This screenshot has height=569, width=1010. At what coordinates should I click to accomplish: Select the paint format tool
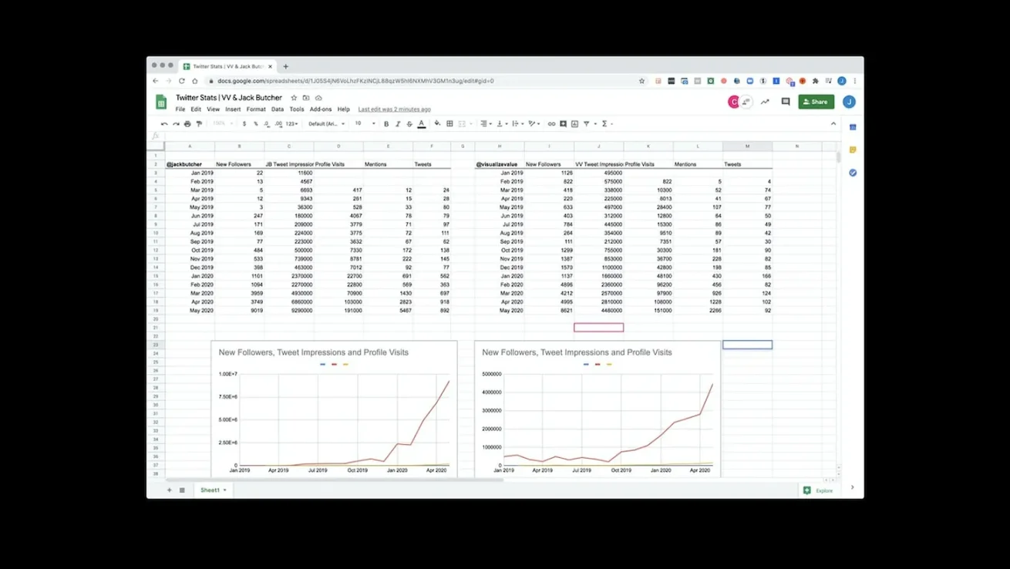tap(199, 123)
